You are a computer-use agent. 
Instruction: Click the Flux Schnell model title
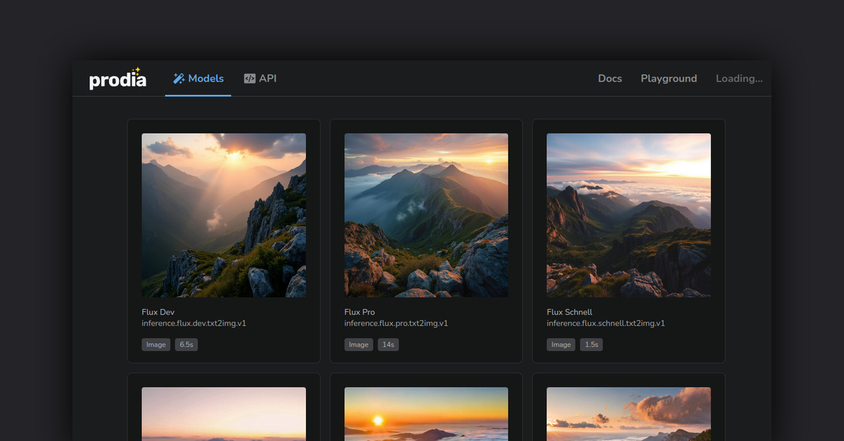570,312
